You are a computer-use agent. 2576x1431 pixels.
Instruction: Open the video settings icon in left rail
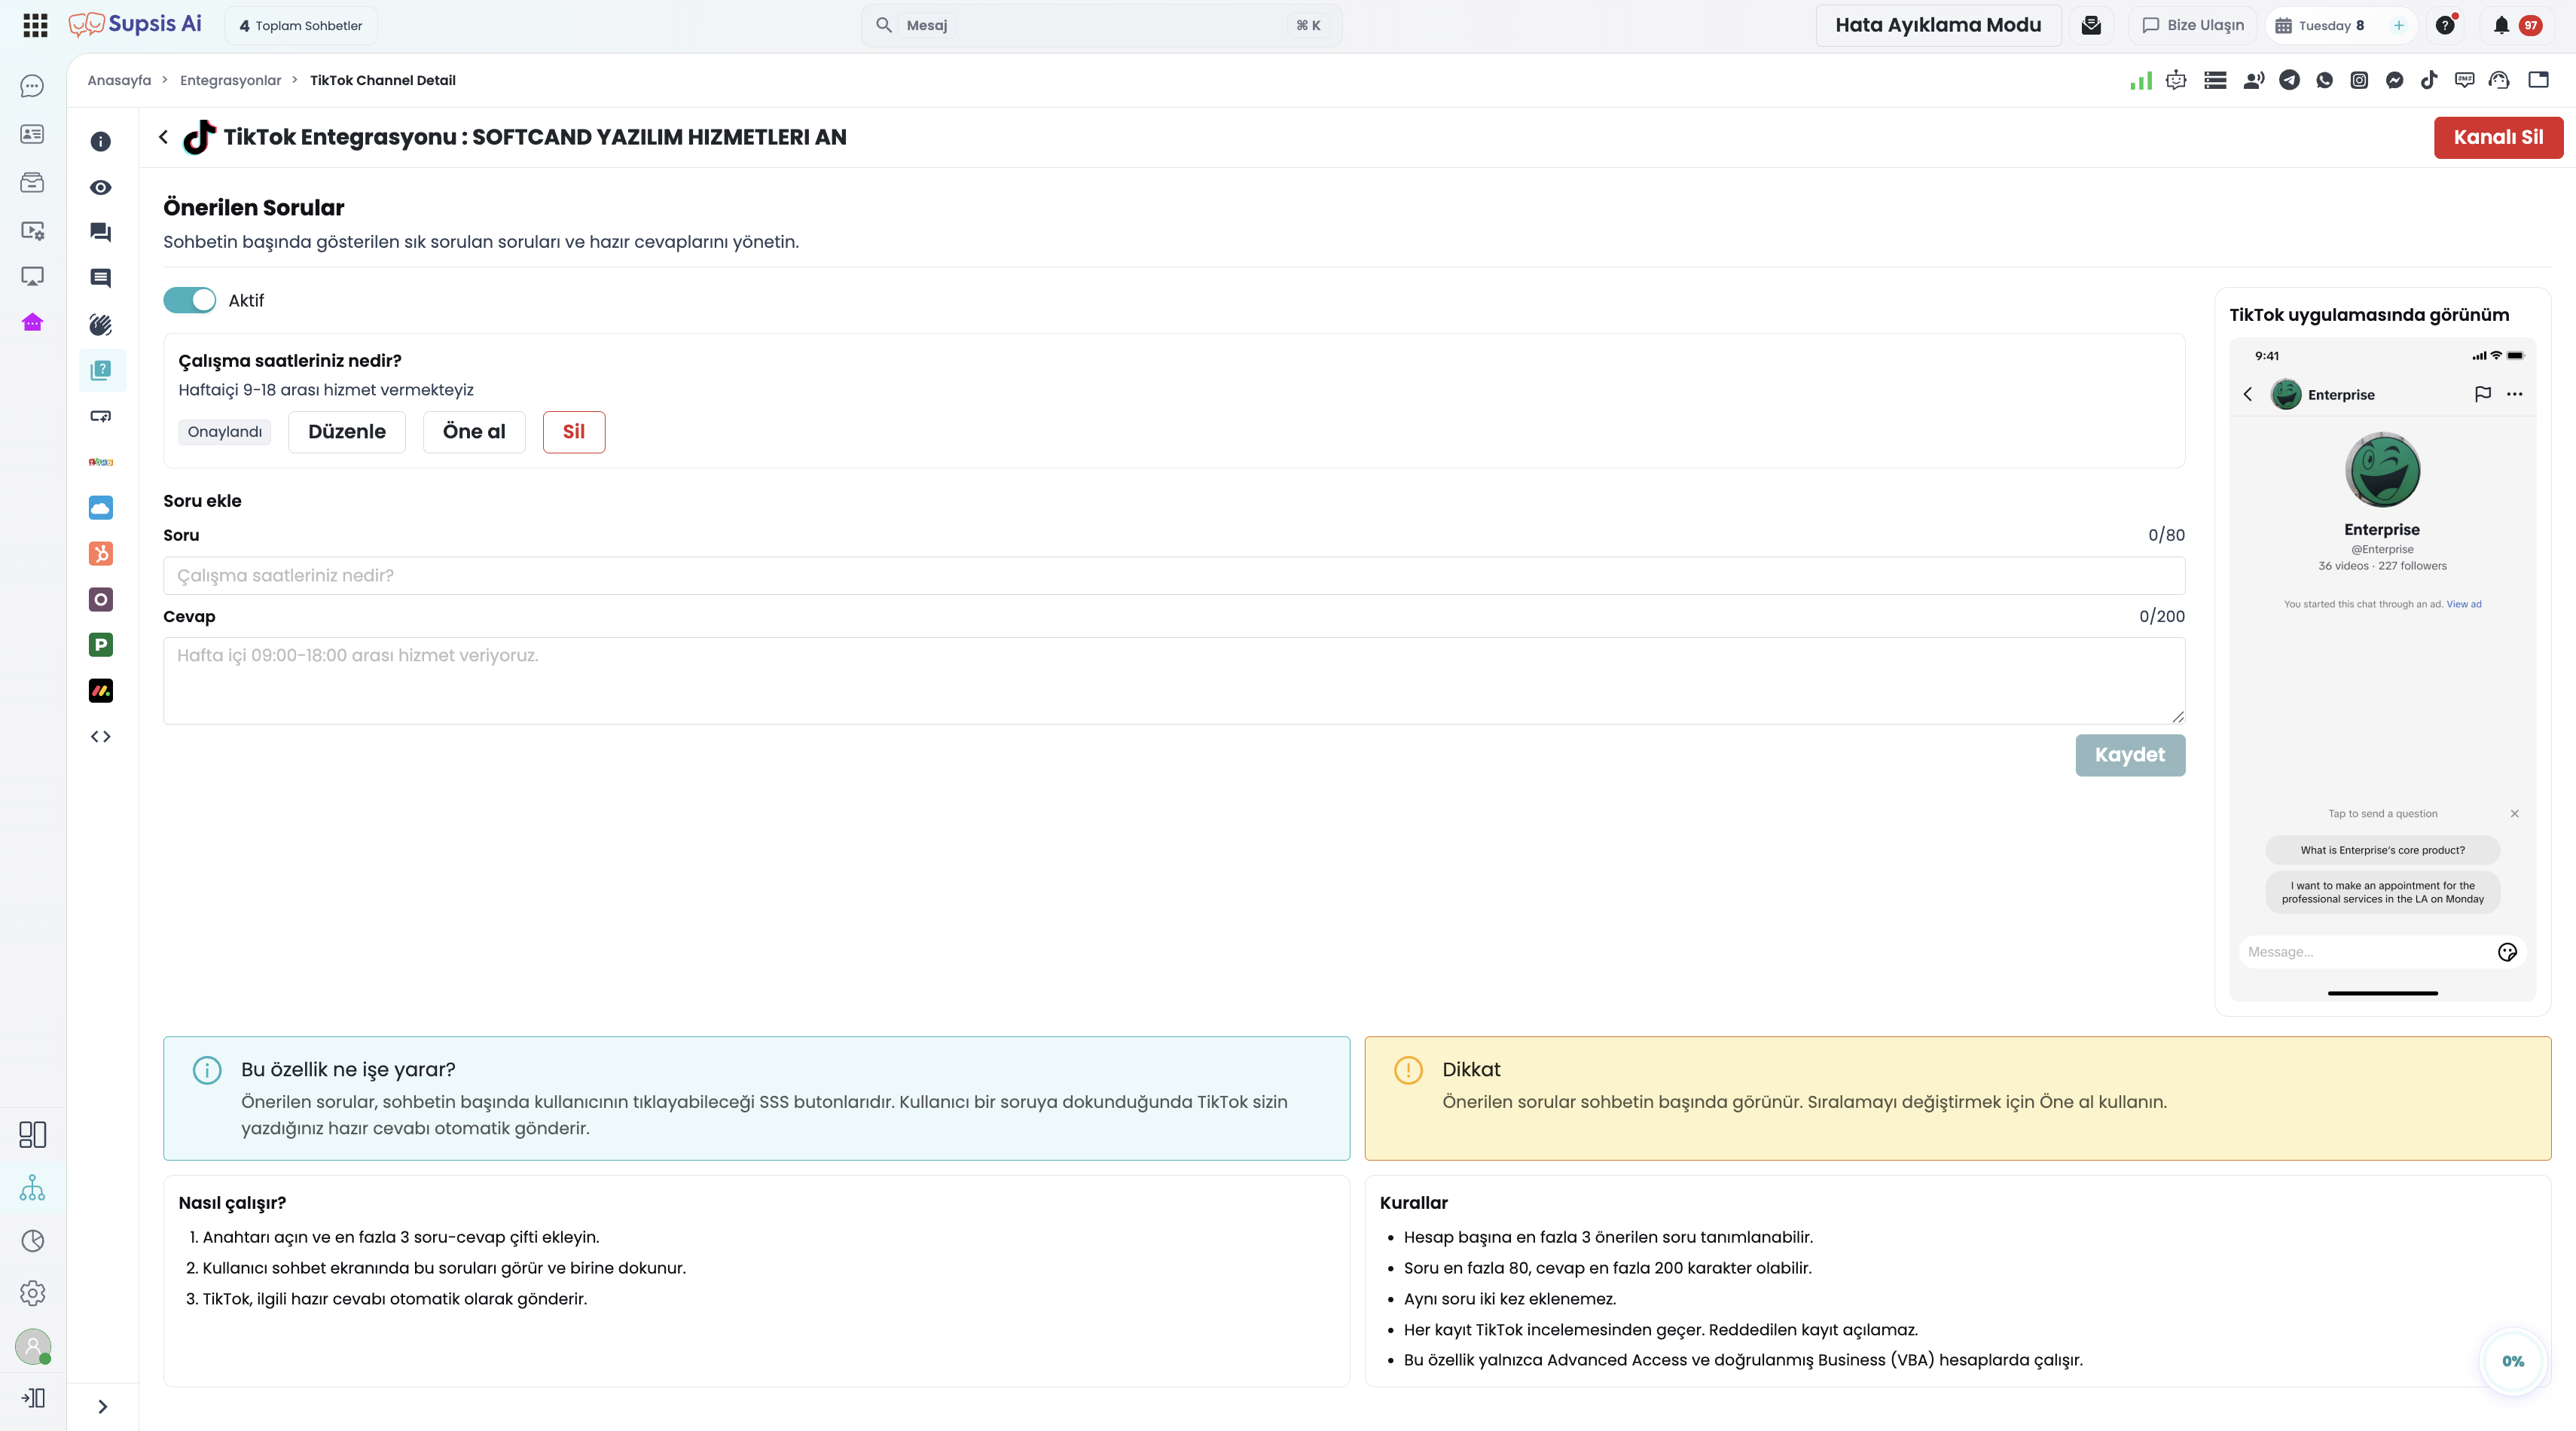(32, 230)
